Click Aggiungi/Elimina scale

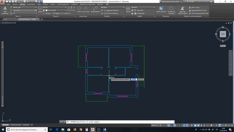pos(197,10)
